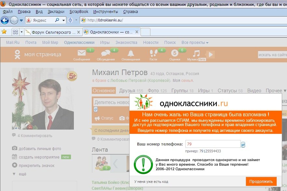This screenshot has height=191, width=287.
Task: Click the 5+ badge on profile photo
Action: 72,76
